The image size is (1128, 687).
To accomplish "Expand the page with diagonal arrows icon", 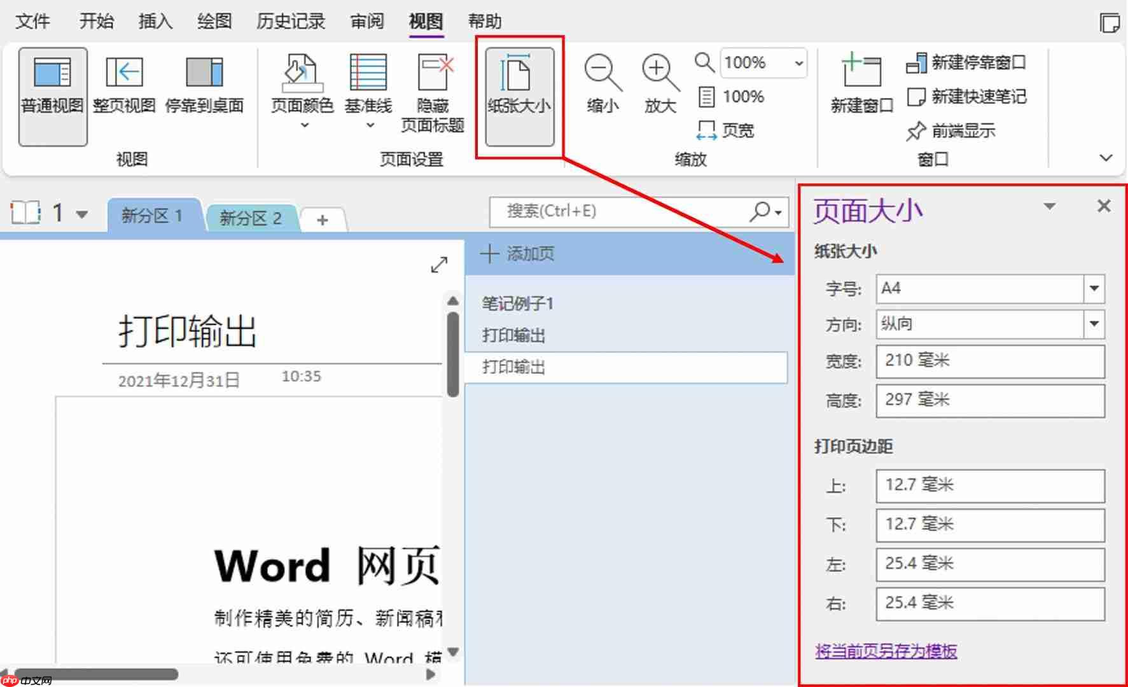I will pyautogui.click(x=439, y=265).
